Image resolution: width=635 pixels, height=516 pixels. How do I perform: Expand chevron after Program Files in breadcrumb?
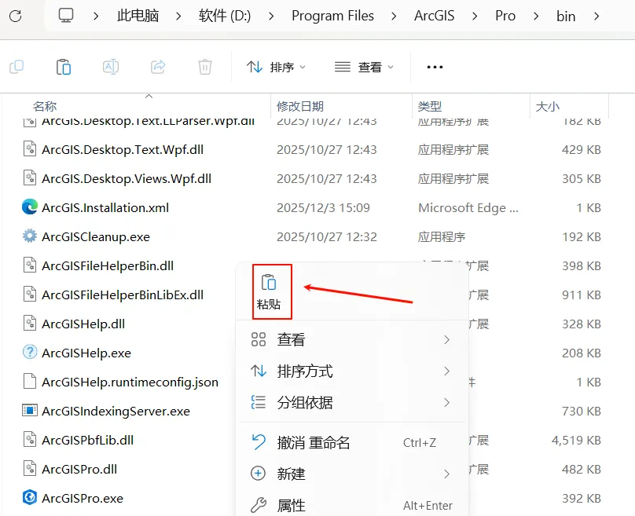(x=394, y=16)
